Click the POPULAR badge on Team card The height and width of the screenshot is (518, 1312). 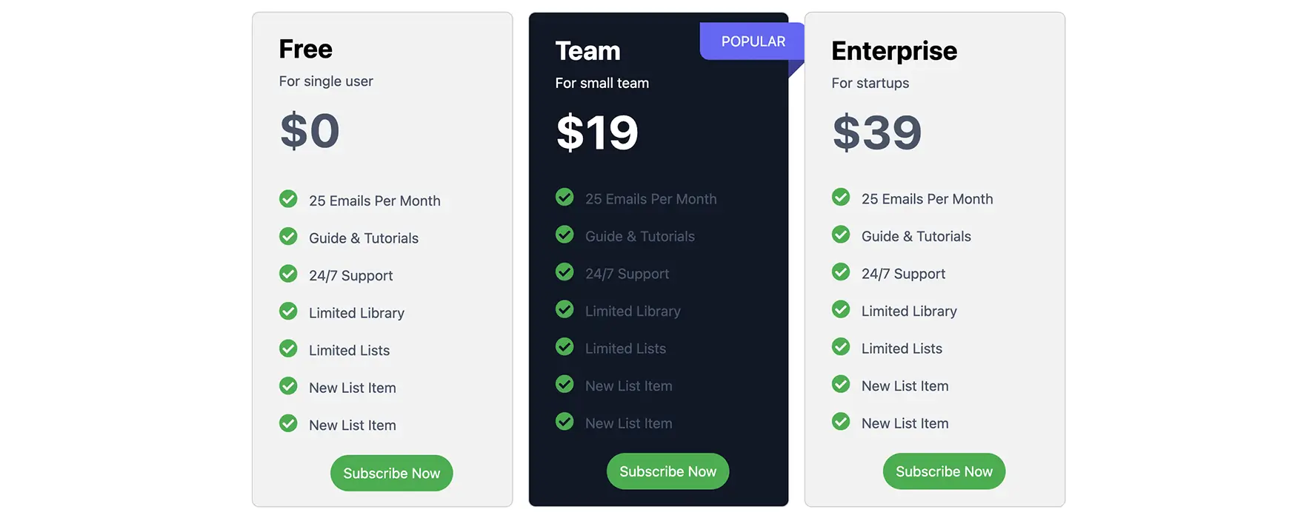point(753,41)
